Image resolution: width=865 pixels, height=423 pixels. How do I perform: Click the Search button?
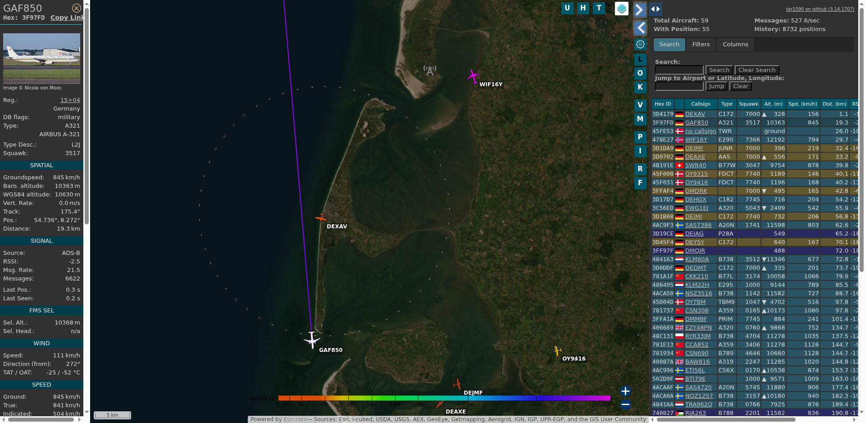(719, 70)
